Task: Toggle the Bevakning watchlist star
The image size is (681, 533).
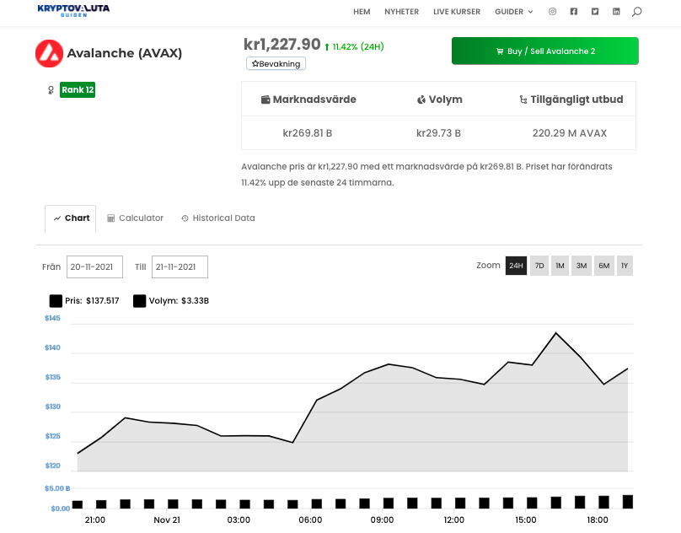Action: [276, 63]
